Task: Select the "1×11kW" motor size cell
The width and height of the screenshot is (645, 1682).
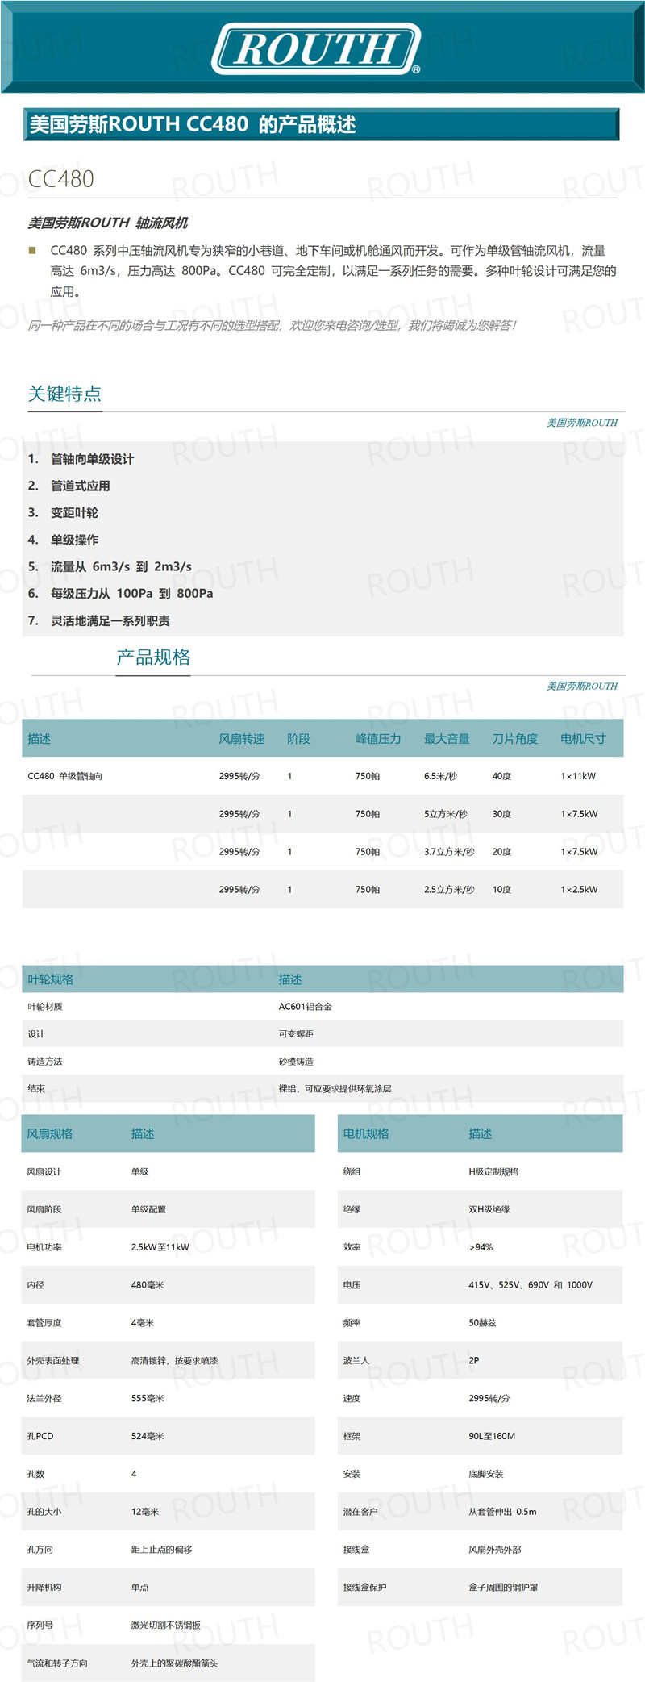Action: click(x=578, y=776)
